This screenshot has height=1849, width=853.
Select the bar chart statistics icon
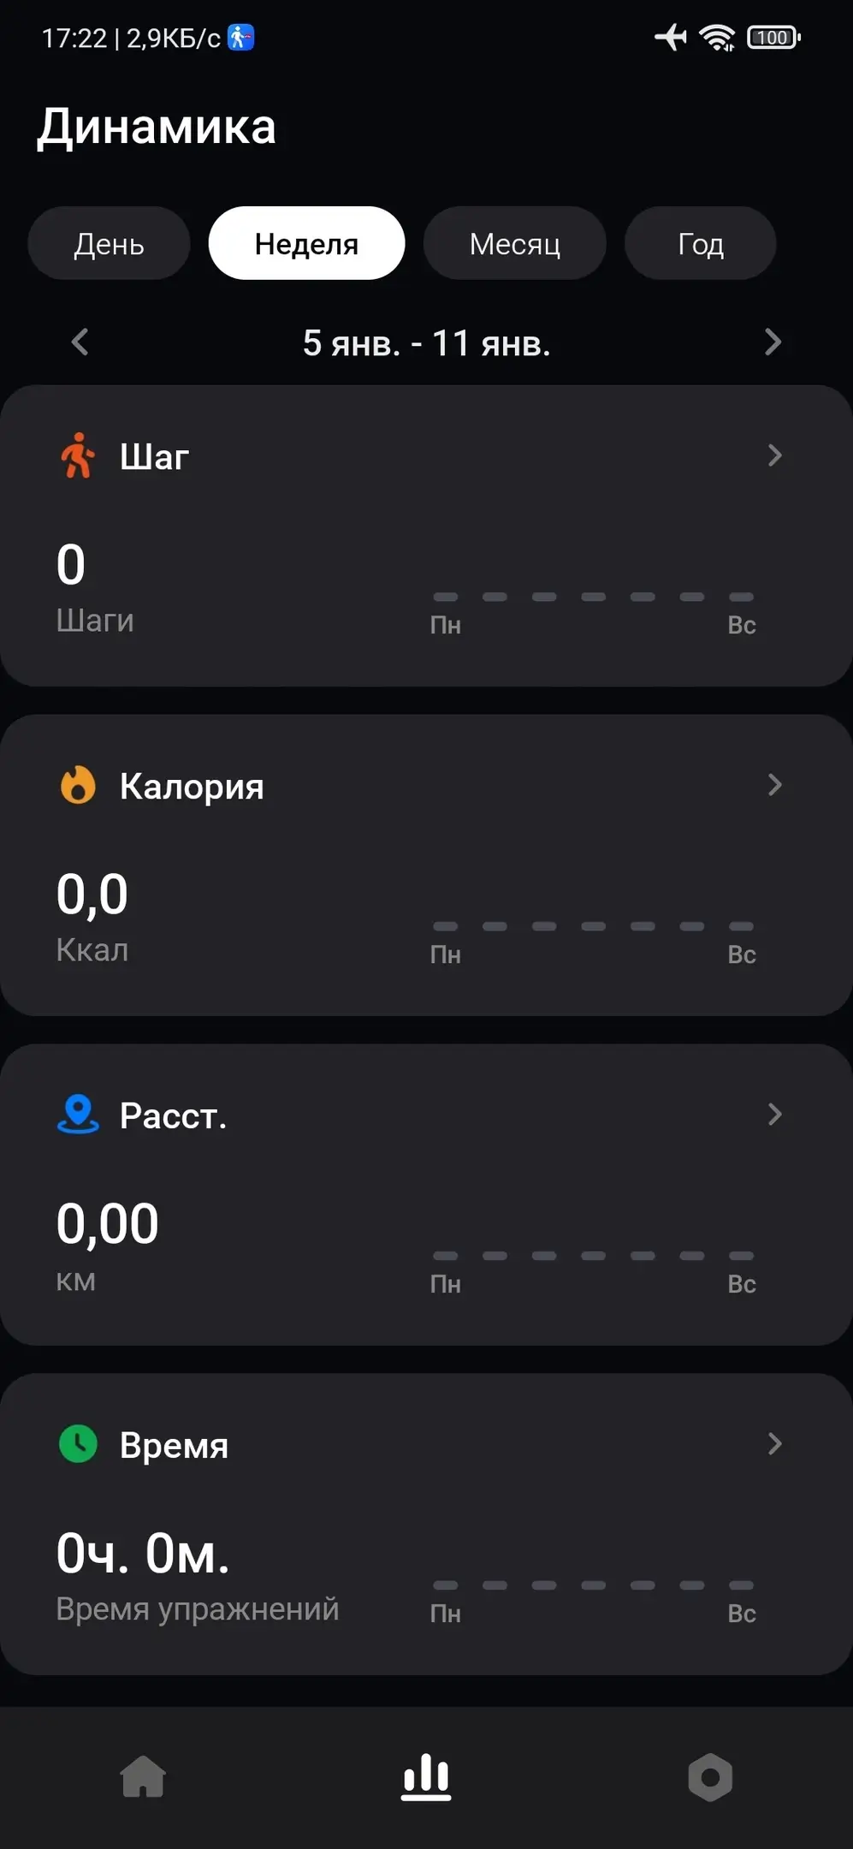point(426,1777)
